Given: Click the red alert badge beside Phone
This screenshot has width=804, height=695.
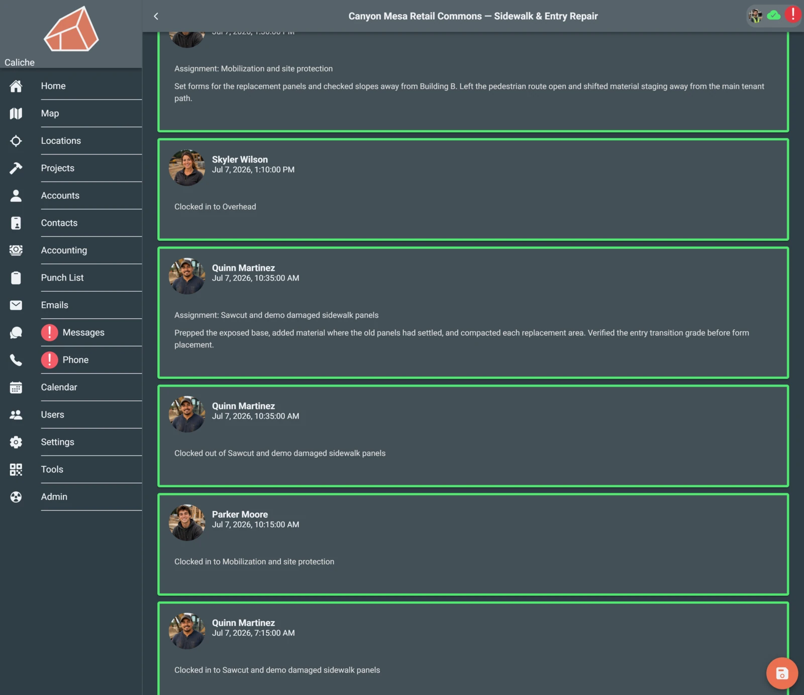Looking at the screenshot, I should [x=49, y=360].
